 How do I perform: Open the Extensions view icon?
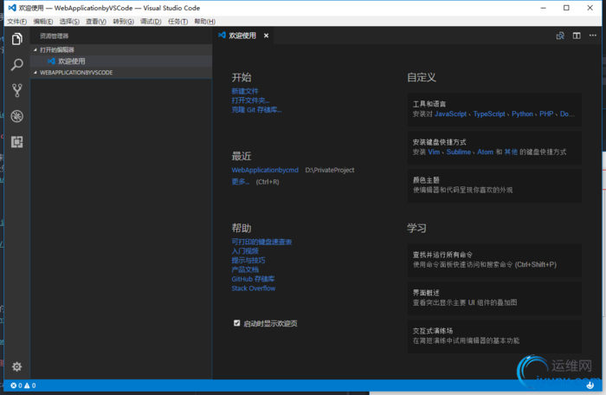tap(17, 142)
